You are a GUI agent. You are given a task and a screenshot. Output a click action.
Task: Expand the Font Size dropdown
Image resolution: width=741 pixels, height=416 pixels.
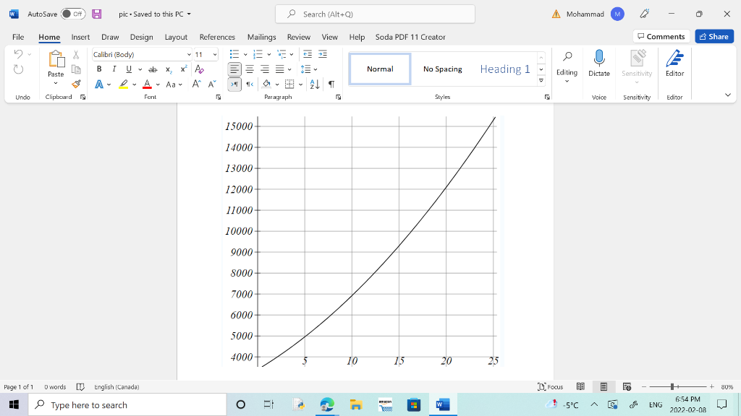pyautogui.click(x=213, y=53)
